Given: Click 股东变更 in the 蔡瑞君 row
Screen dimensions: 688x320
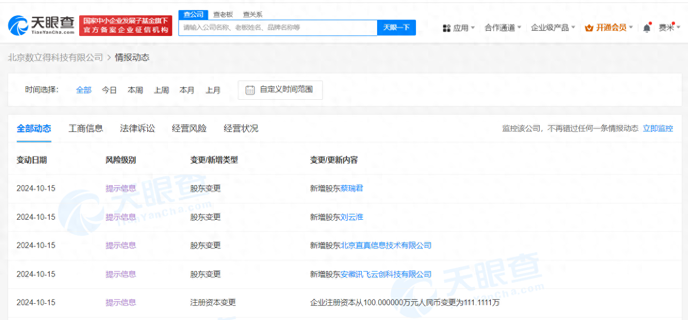Looking at the screenshot, I should click(x=205, y=189).
